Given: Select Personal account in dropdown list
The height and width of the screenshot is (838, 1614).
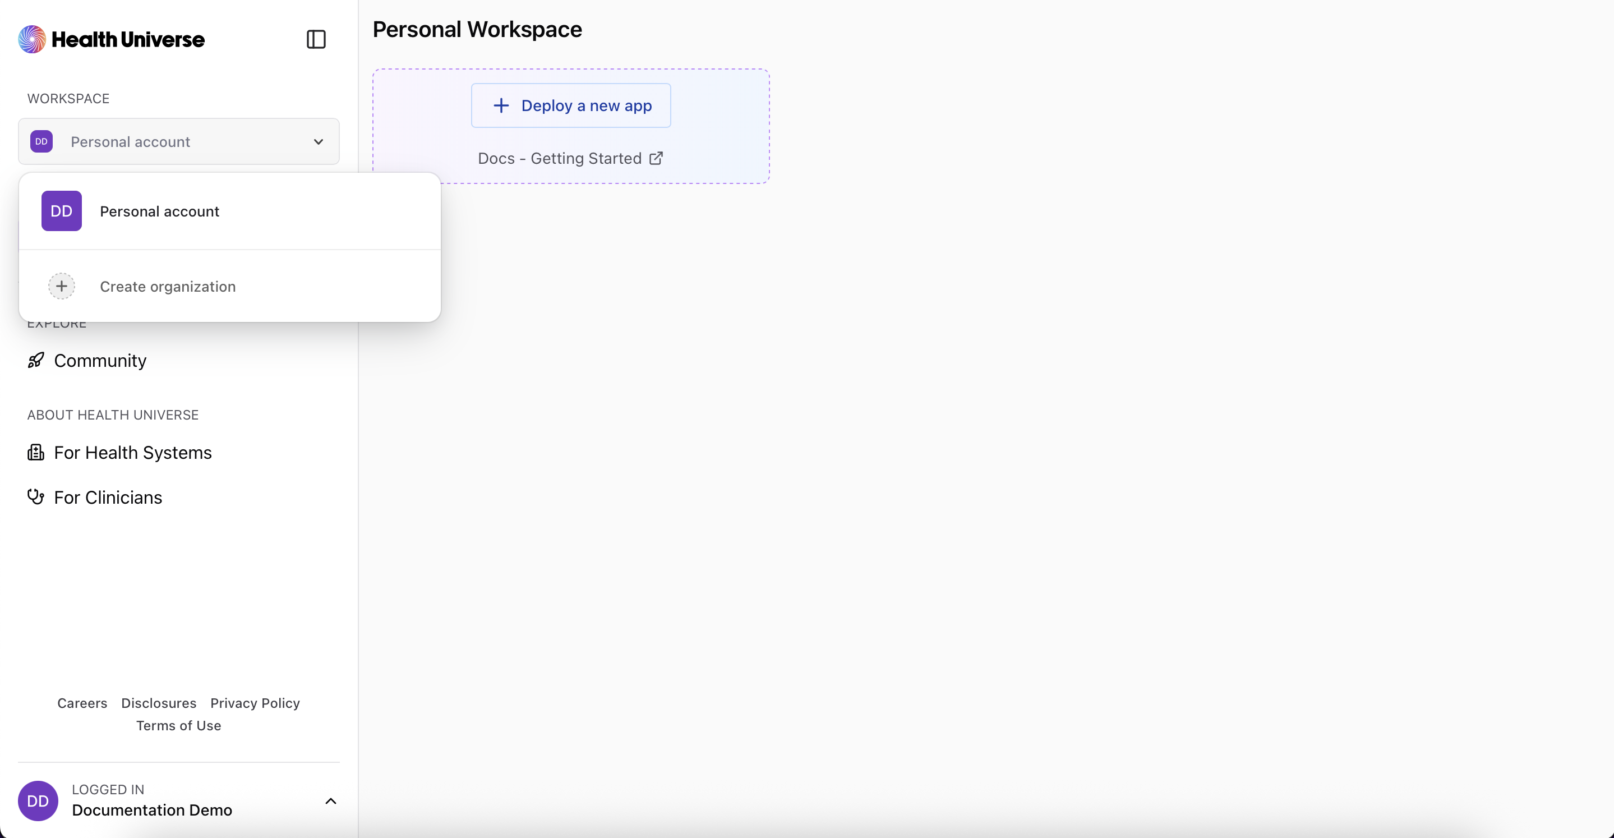Looking at the screenshot, I should pos(230,211).
